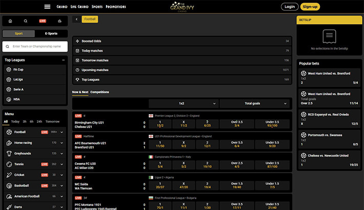The height and width of the screenshot is (210, 364).
Task: Open Cesena FC U20 vs AC Milan U20
Action: pyautogui.click(x=86, y=165)
